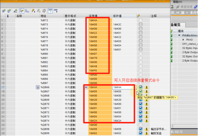Click the warning triangle in the %QB74 row
Image resolution: width=198 pixels, height=136 pixels.
click(x=146, y=121)
